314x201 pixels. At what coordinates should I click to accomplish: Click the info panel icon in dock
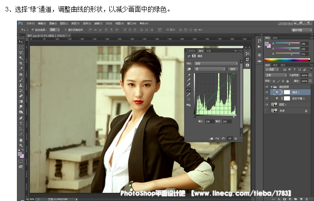pyautogui.click(x=248, y=65)
